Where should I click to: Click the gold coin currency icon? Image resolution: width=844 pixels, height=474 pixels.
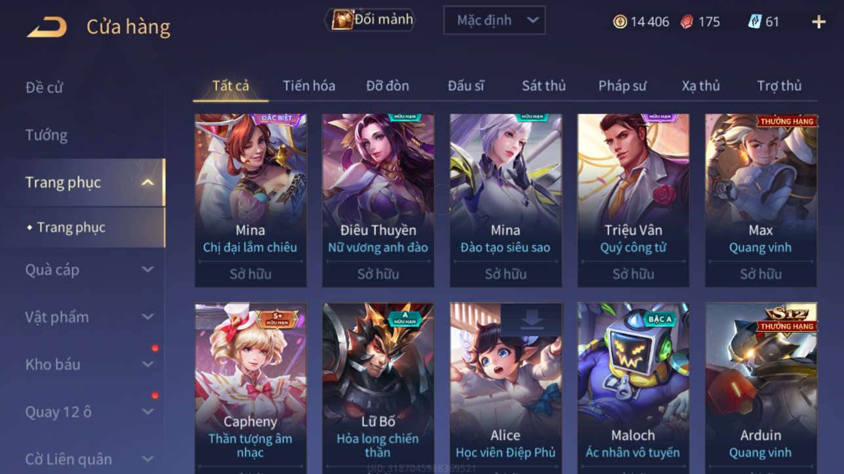(x=620, y=22)
